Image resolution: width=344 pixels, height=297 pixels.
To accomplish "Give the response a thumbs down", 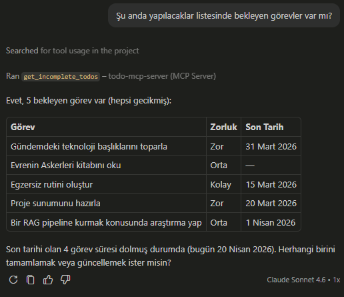I will pos(65,280).
